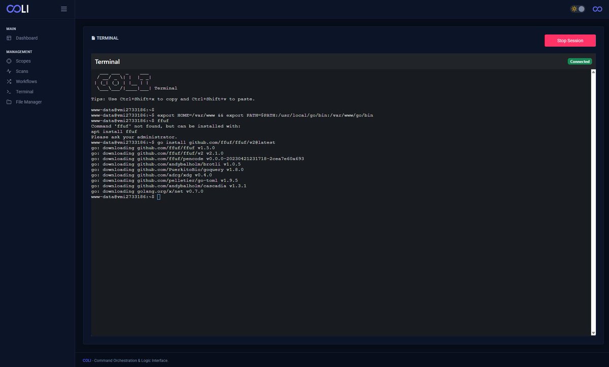Click the COLI logo in header
The height and width of the screenshot is (367, 609).
click(17, 9)
